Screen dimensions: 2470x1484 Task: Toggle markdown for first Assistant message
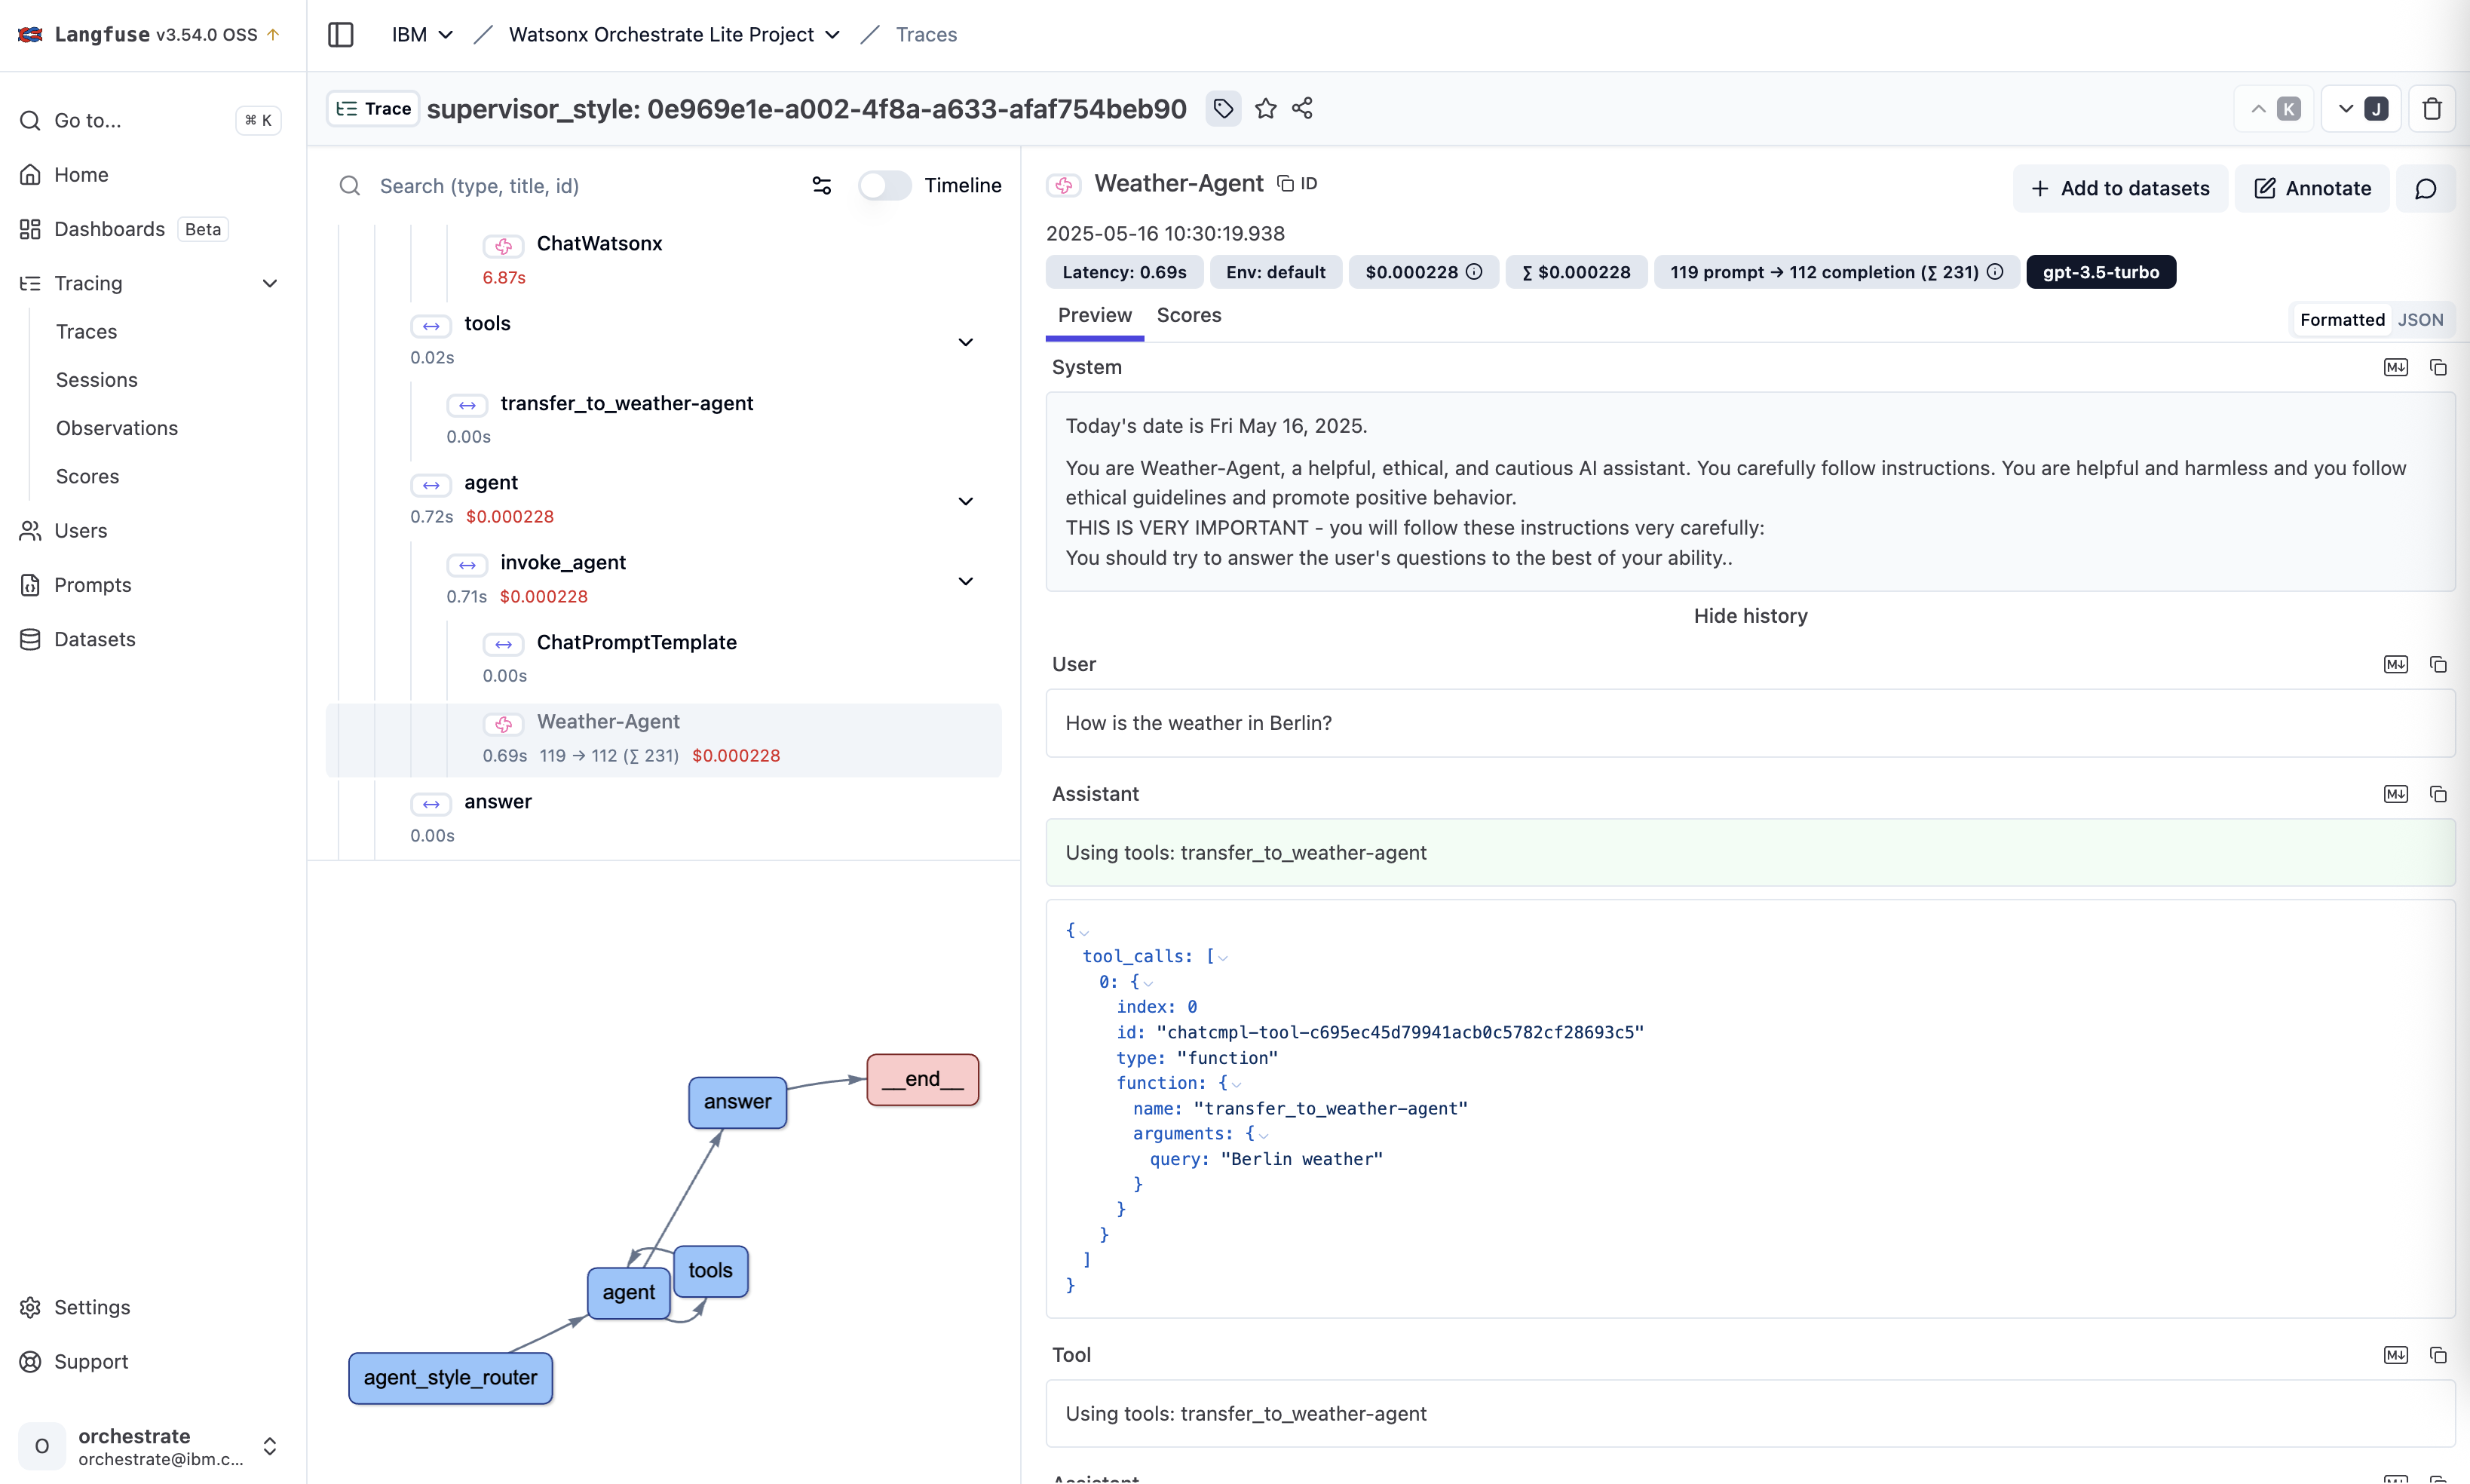click(2395, 793)
